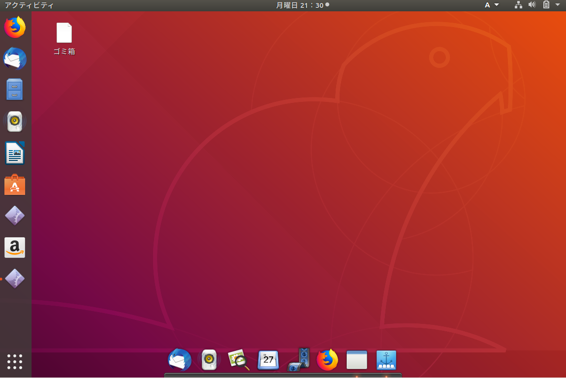Launch the film strip video app
Screen dimensions: 566x378
[x=298, y=360]
